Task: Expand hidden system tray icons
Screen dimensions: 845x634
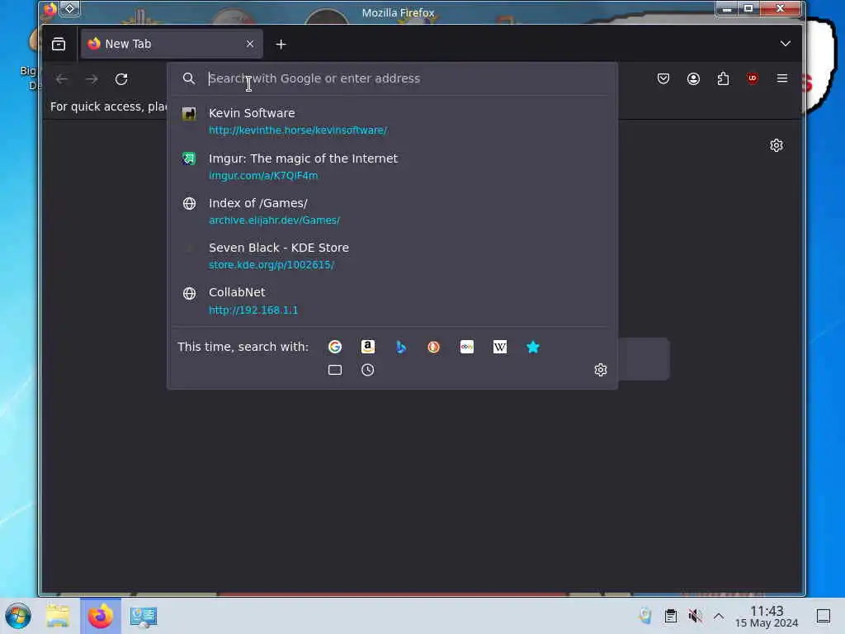Action: pyautogui.click(x=719, y=616)
